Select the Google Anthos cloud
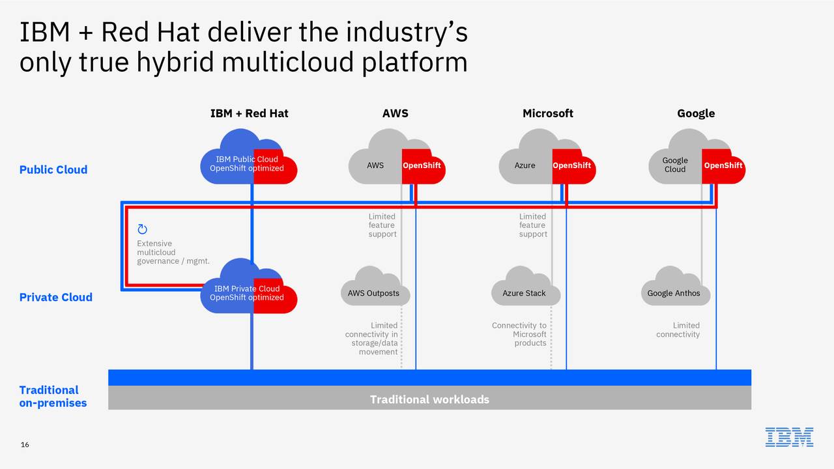This screenshot has width=834, height=469. click(x=675, y=287)
